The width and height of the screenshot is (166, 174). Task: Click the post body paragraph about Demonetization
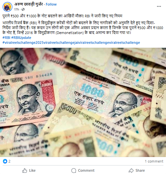(x=83, y=28)
